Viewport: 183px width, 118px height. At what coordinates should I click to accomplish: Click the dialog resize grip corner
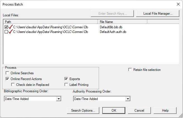tap(181, 116)
